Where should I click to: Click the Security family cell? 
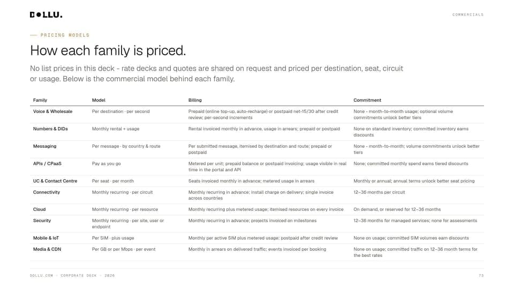pyautogui.click(x=42, y=220)
